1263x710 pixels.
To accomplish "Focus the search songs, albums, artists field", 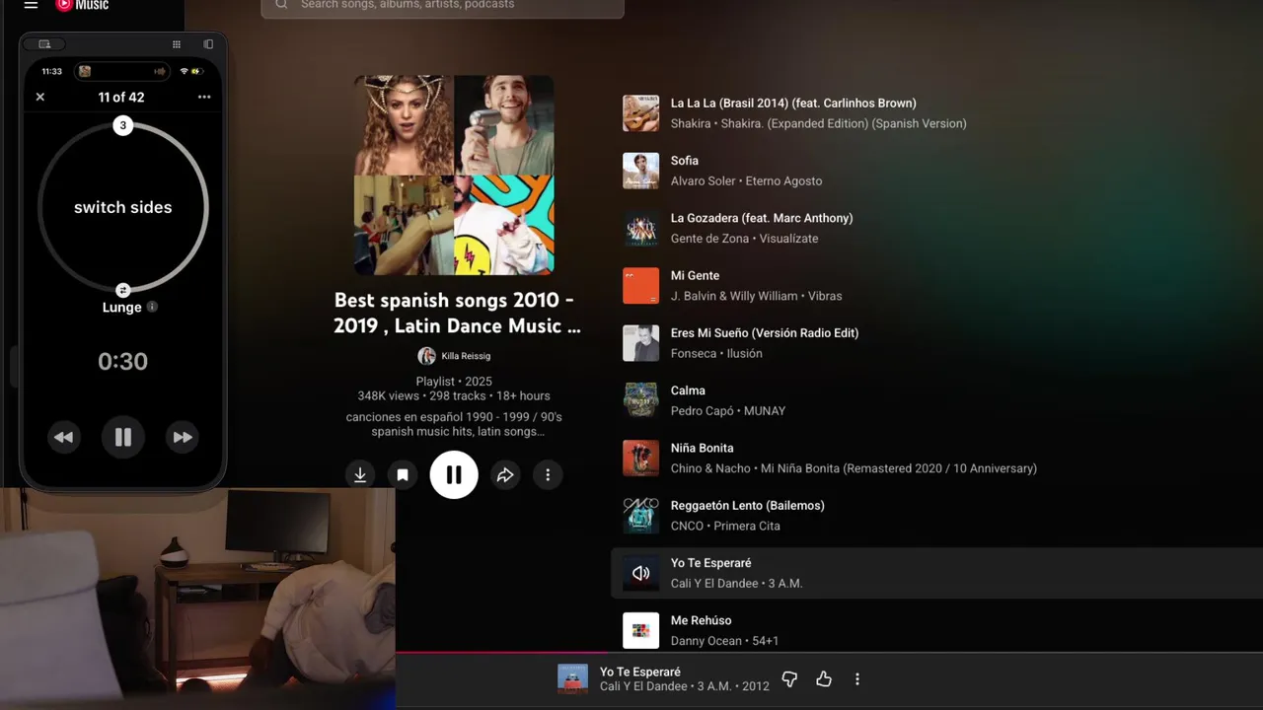I will (442, 5).
